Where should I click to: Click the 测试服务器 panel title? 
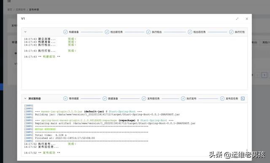(35, 99)
